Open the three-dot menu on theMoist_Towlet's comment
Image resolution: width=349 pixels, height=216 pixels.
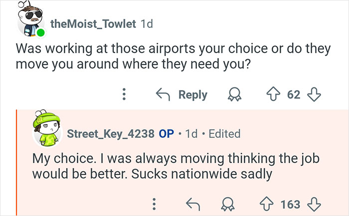tap(125, 94)
